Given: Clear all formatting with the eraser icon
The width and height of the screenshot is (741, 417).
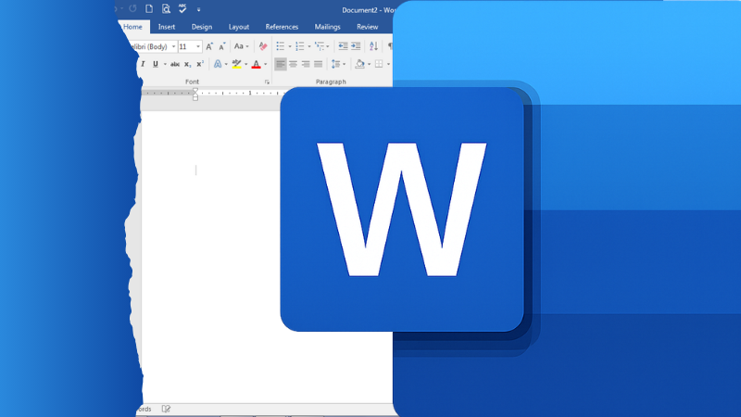Looking at the screenshot, I should point(263,46).
